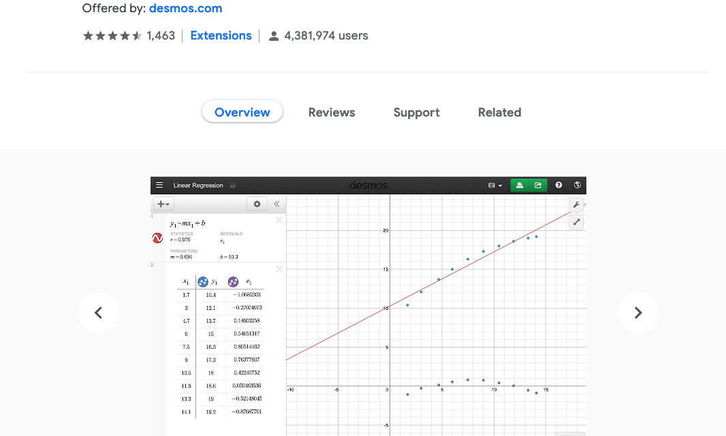The image size is (726, 436).
Task: Click the desmos logo in the header
Action: pyautogui.click(x=368, y=186)
